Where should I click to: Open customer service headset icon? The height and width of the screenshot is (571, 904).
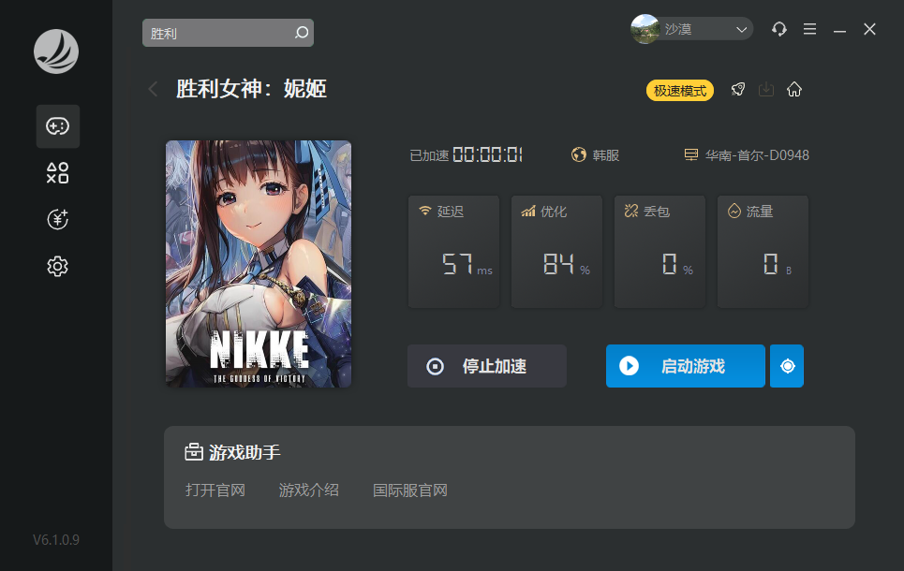[779, 29]
